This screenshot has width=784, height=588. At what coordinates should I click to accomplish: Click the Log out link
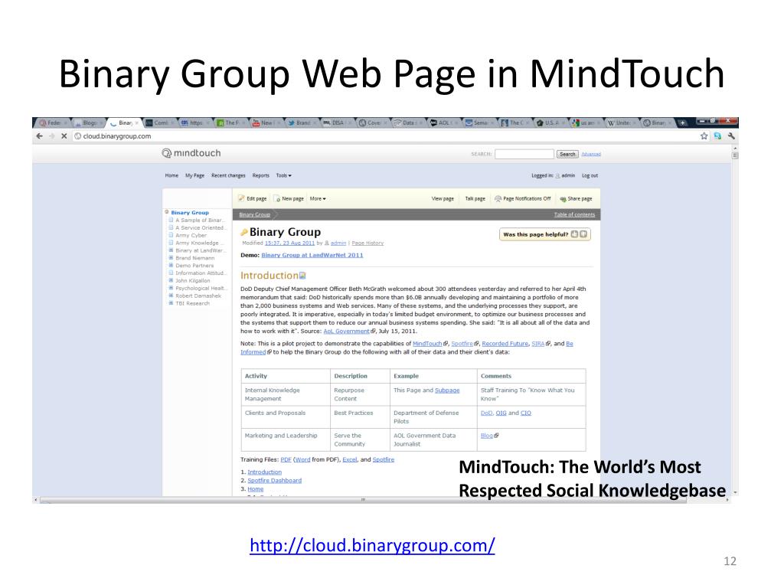590,175
